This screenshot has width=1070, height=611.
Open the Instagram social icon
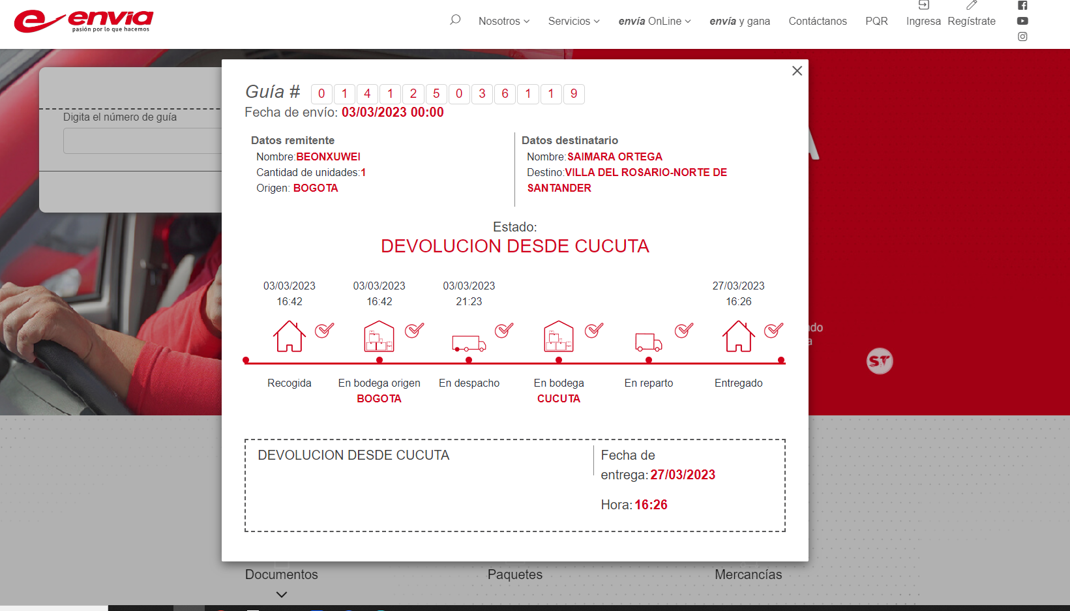(1022, 37)
